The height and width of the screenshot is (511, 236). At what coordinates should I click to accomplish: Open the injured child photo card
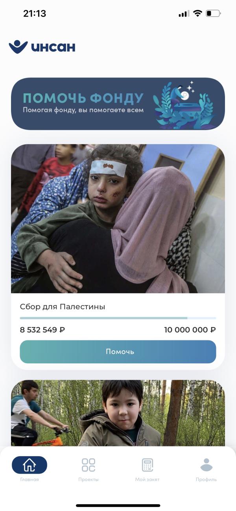pos(118,219)
